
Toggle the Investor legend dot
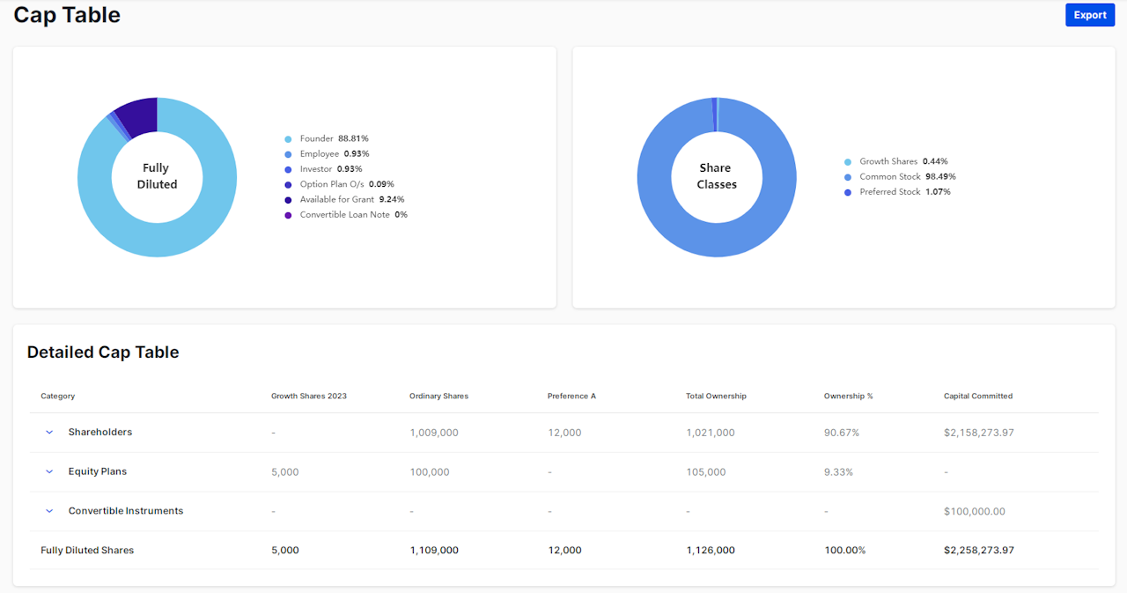(288, 169)
